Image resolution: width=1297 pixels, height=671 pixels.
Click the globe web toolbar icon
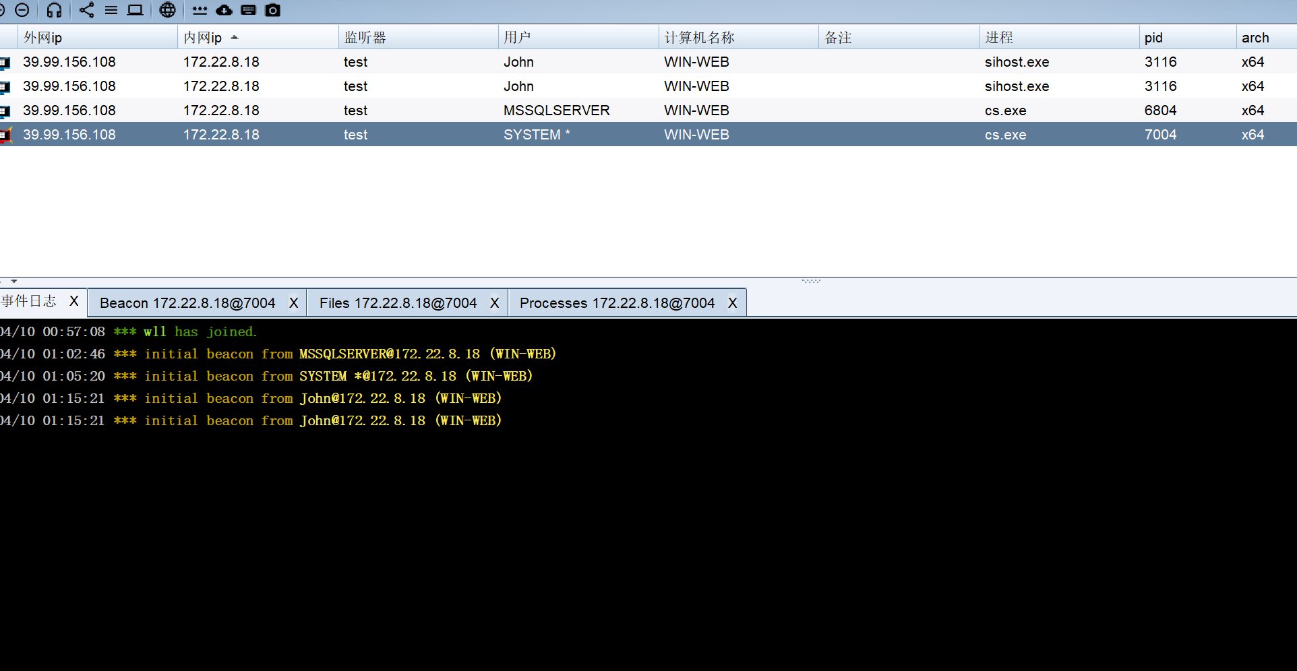pyautogui.click(x=168, y=10)
